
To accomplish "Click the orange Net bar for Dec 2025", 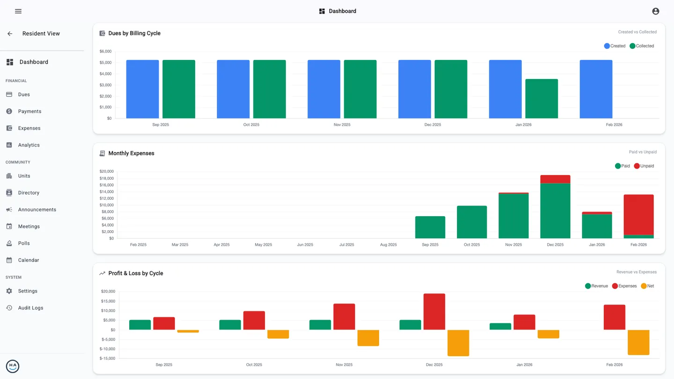I will tap(458, 343).
